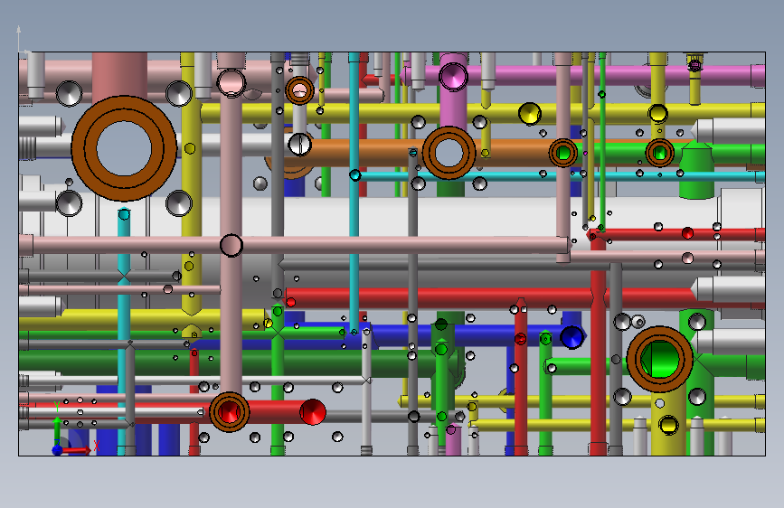
Task: Select the dark blue sphere on blue pipe
Action: [571, 337]
